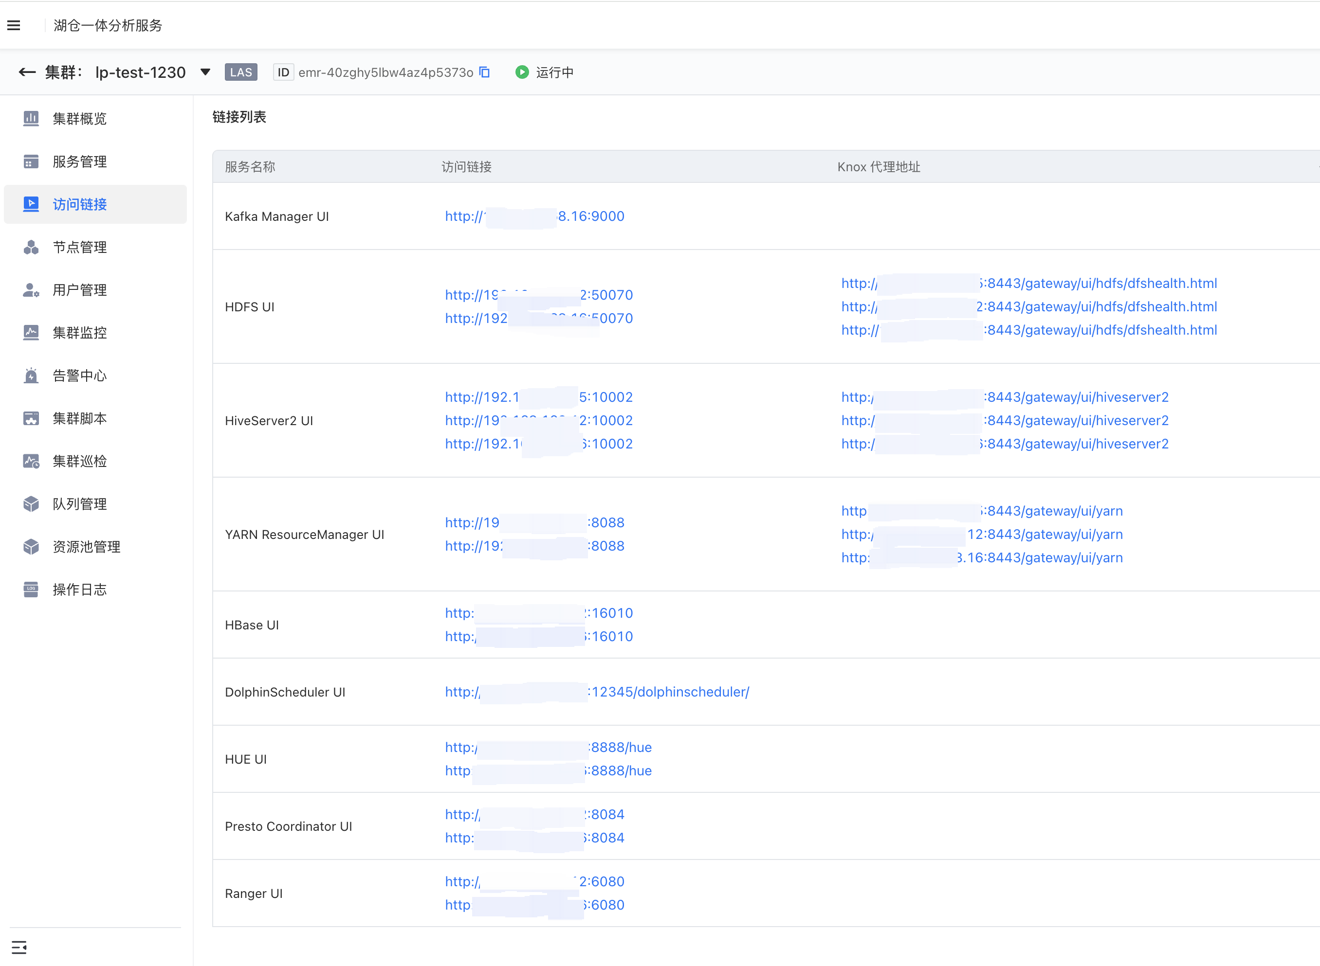
Task: Click the LAS cluster type badge
Action: 241,72
